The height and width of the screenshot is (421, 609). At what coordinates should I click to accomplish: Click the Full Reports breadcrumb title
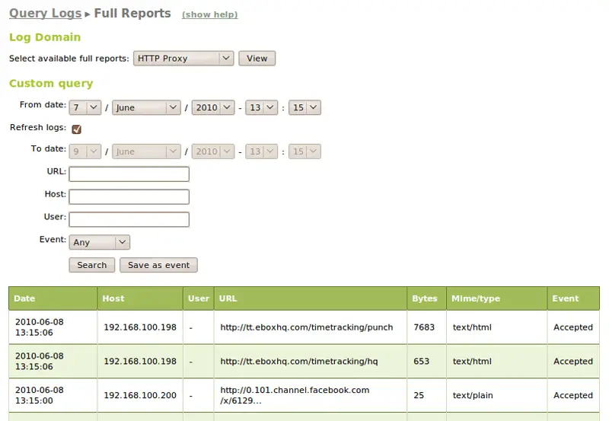(x=132, y=13)
